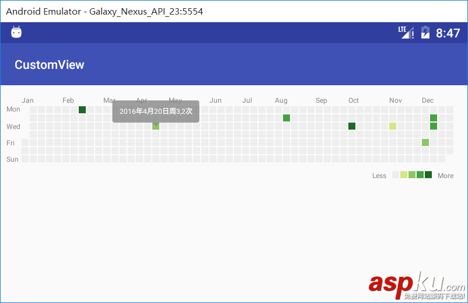Click the 'Sun' weekday row label
Screen dimensions: 468x303
coord(12,159)
